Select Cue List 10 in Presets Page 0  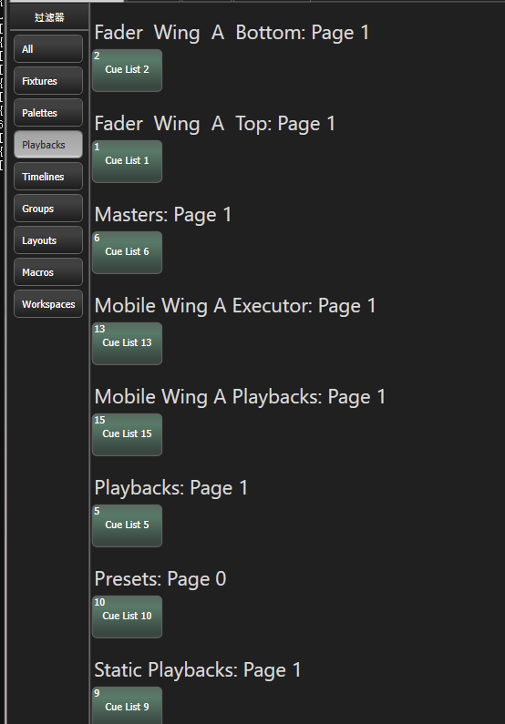coord(127,617)
